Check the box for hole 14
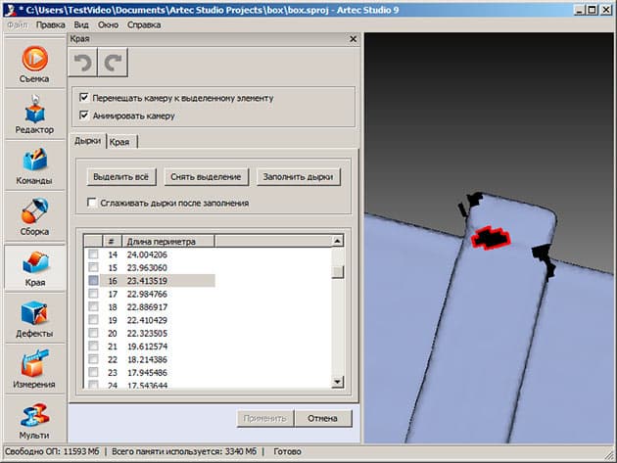The width and height of the screenshot is (617, 463). pos(93,255)
